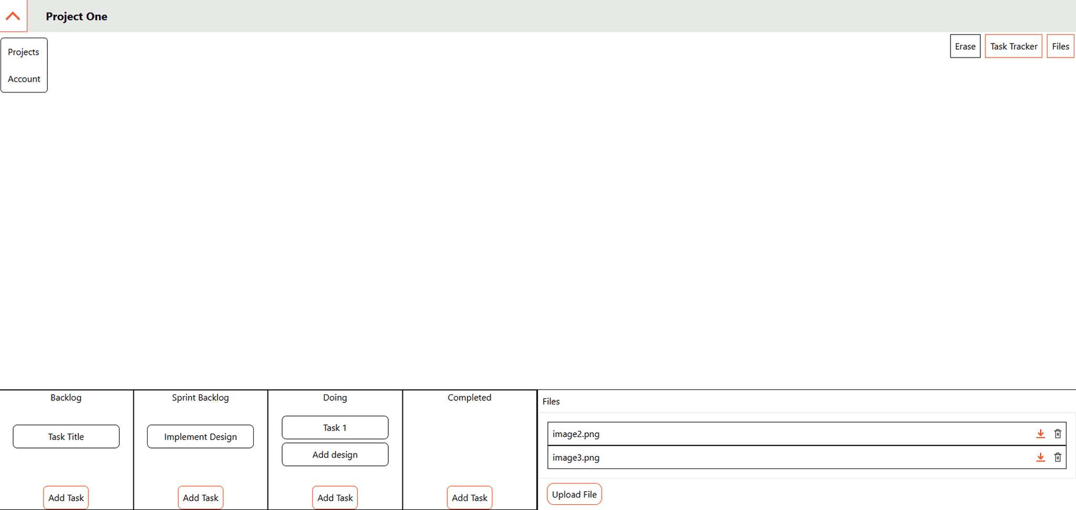Open the Task Title card in Backlog
This screenshot has width=1076, height=510.
pos(66,437)
